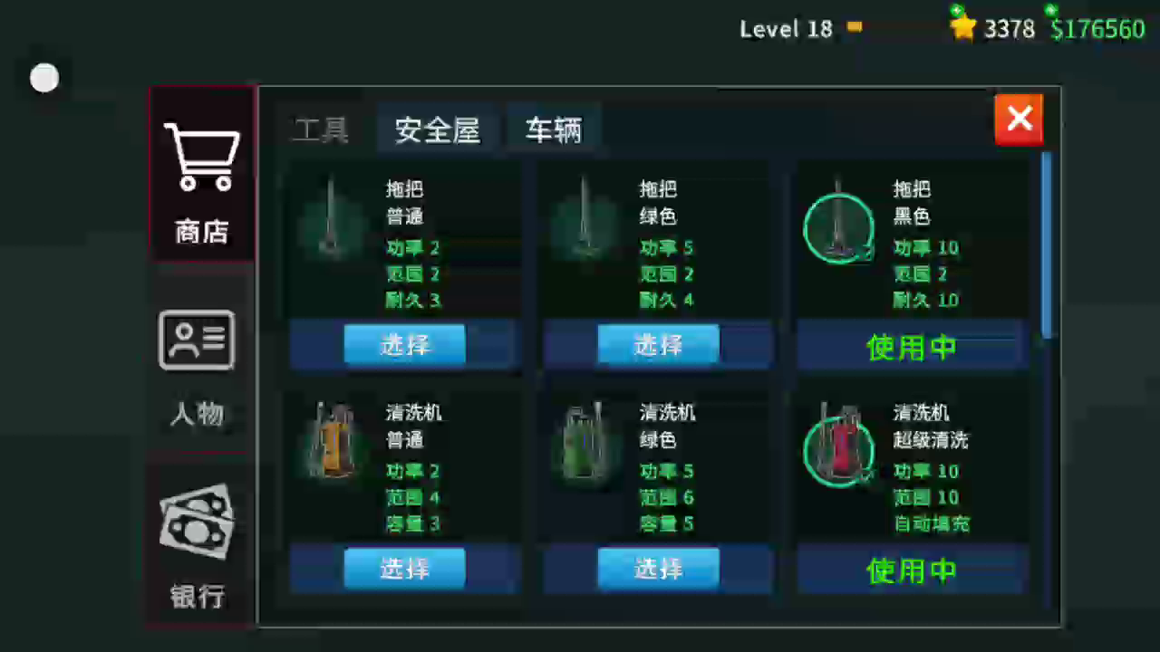Switch to the 工具 tab
The image size is (1160, 652).
point(320,130)
